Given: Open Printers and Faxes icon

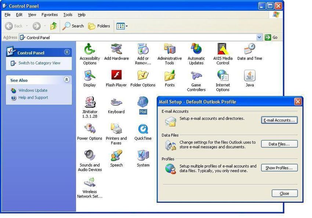Looking at the screenshot, I should (x=116, y=134).
